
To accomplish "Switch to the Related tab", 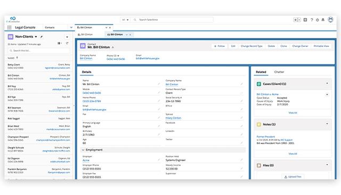I will pyautogui.click(x=261, y=72).
